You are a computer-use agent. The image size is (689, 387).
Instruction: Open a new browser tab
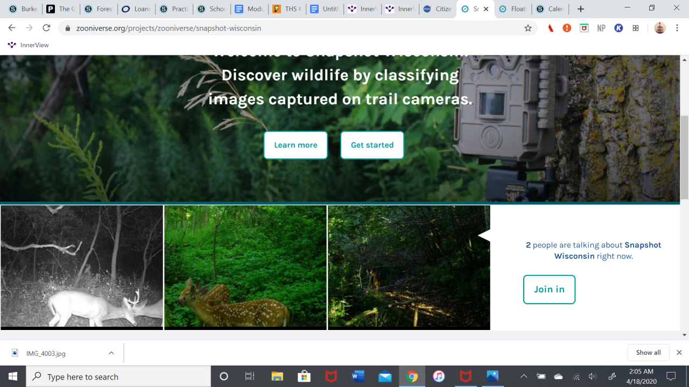[x=580, y=9]
